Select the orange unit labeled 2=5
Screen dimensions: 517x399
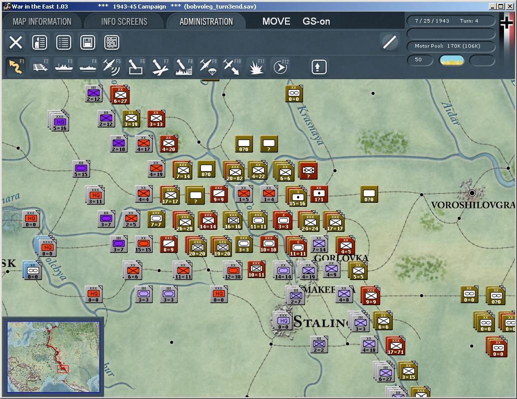click(131, 219)
